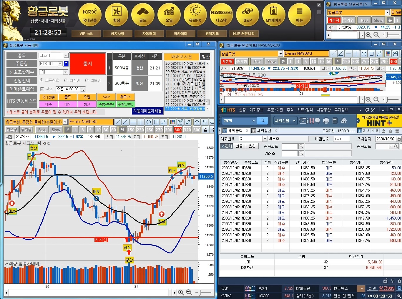
Task: Toggle the 중기형 mode button in the 통합형 chart
Action: [x=26, y=130]
